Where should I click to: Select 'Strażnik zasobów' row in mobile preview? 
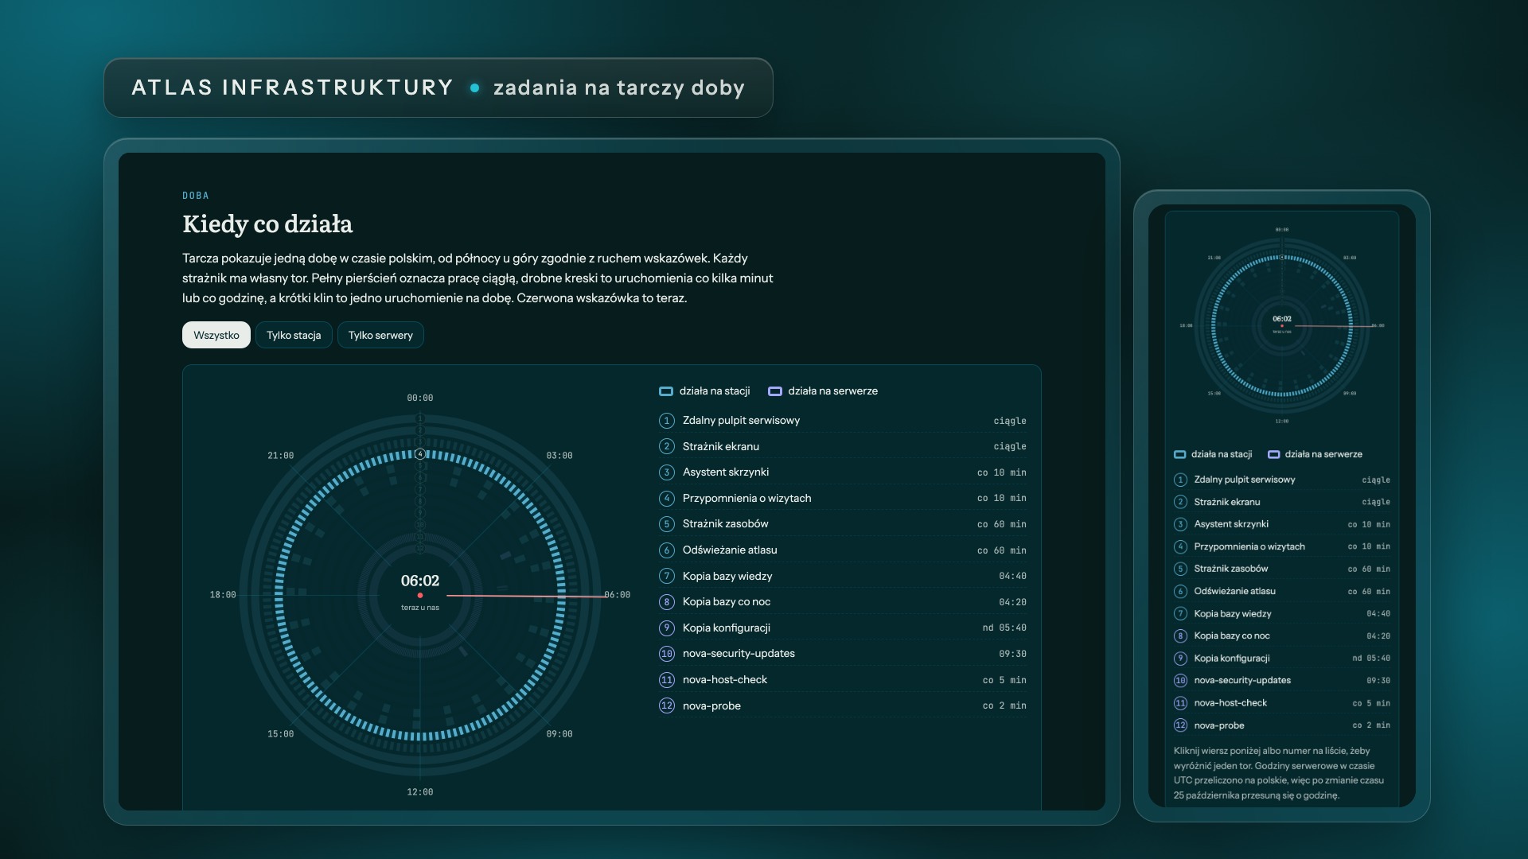(1282, 569)
